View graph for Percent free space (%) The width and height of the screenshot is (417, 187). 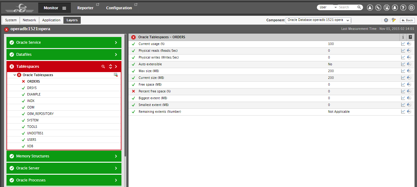(x=403, y=91)
